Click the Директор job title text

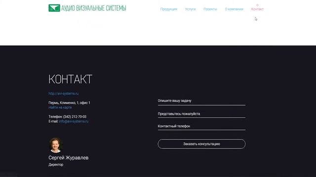tap(56, 165)
